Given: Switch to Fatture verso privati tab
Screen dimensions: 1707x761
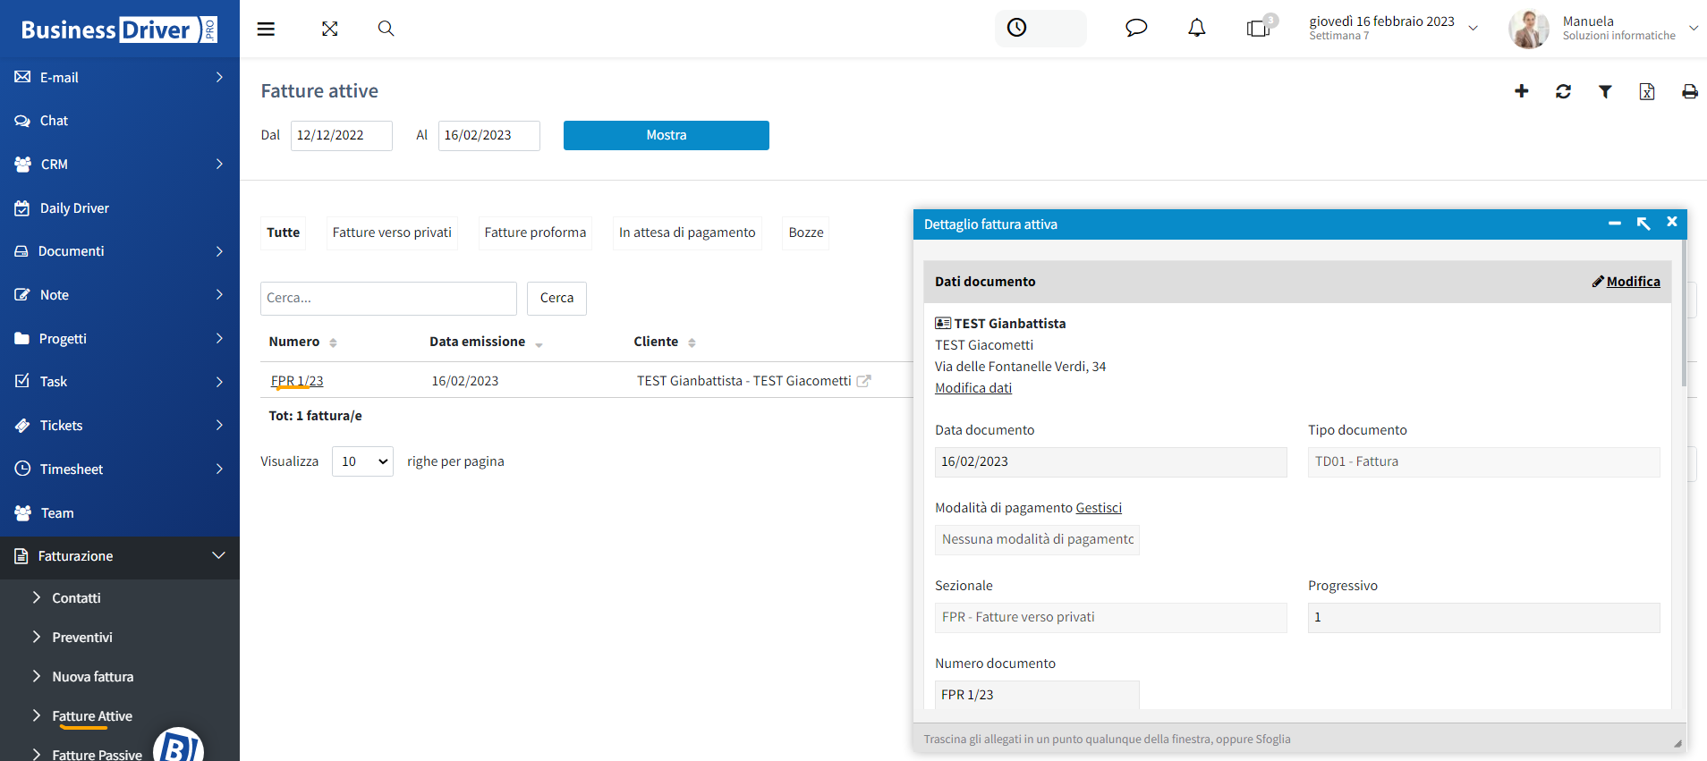Looking at the screenshot, I should tap(392, 233).
